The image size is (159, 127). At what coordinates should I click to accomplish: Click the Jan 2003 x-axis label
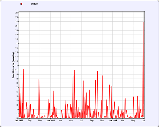[50, 121]
